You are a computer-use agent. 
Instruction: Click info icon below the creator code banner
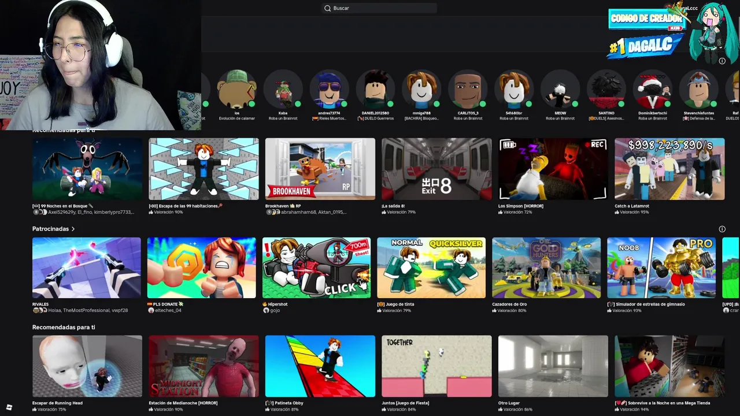(722, 61)
